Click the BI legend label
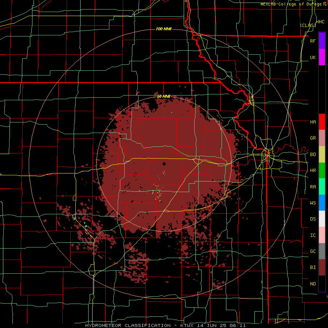 [x=313, y=268]
